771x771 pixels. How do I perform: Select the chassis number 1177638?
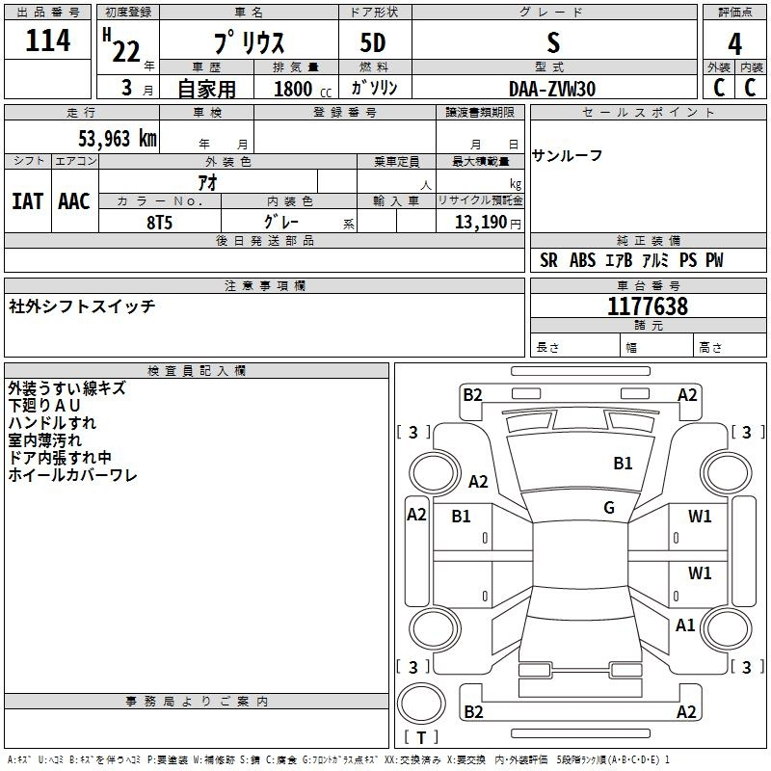(648, 306)
